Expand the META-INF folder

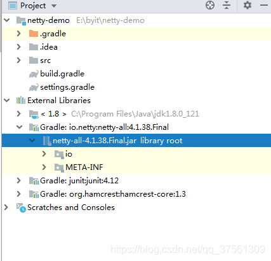click(44, 167)
